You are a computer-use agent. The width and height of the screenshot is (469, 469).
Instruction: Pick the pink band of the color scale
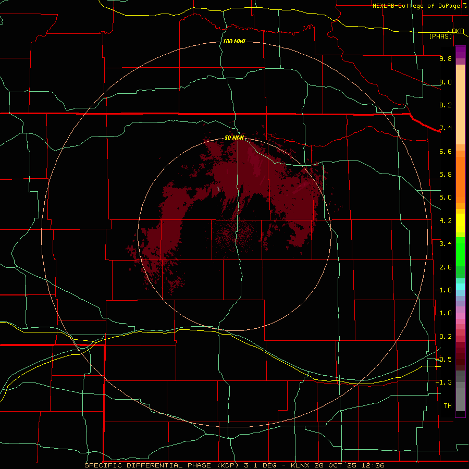pos(460,316)
